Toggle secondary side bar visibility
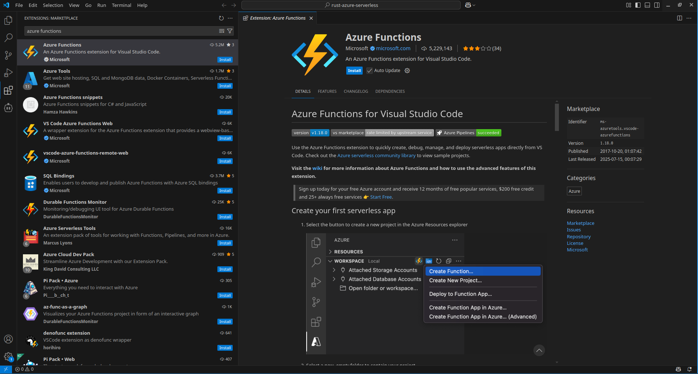 657,5
